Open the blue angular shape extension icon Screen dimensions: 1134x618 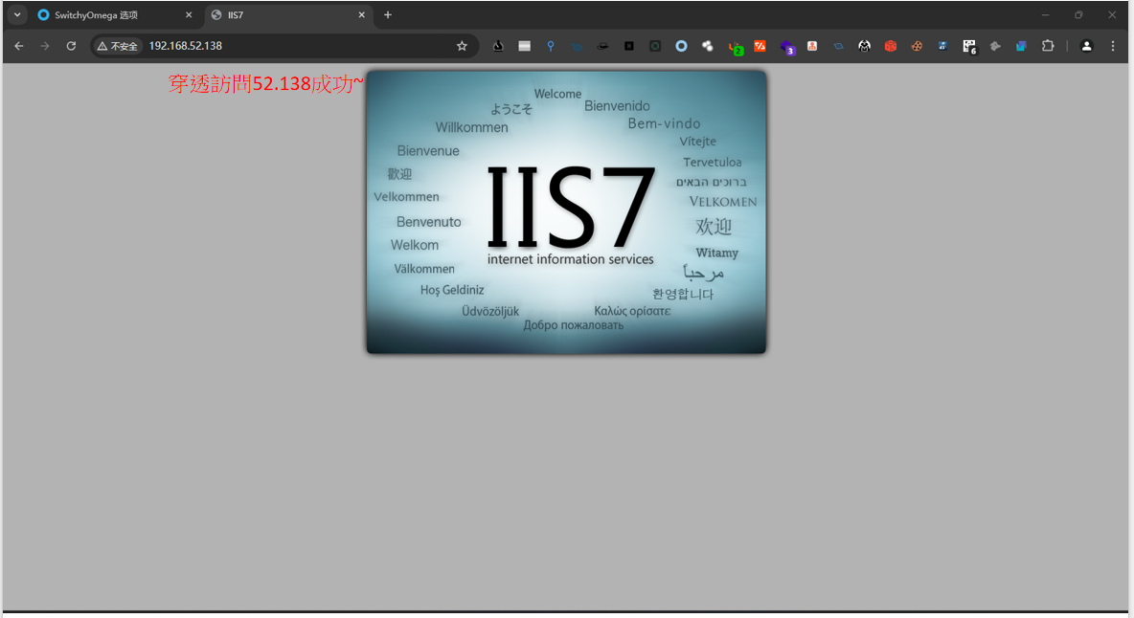(x=577, y=46)
